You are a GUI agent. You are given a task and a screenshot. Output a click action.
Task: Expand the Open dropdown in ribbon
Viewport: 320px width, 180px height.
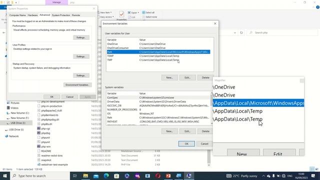(x=133, y=12)
